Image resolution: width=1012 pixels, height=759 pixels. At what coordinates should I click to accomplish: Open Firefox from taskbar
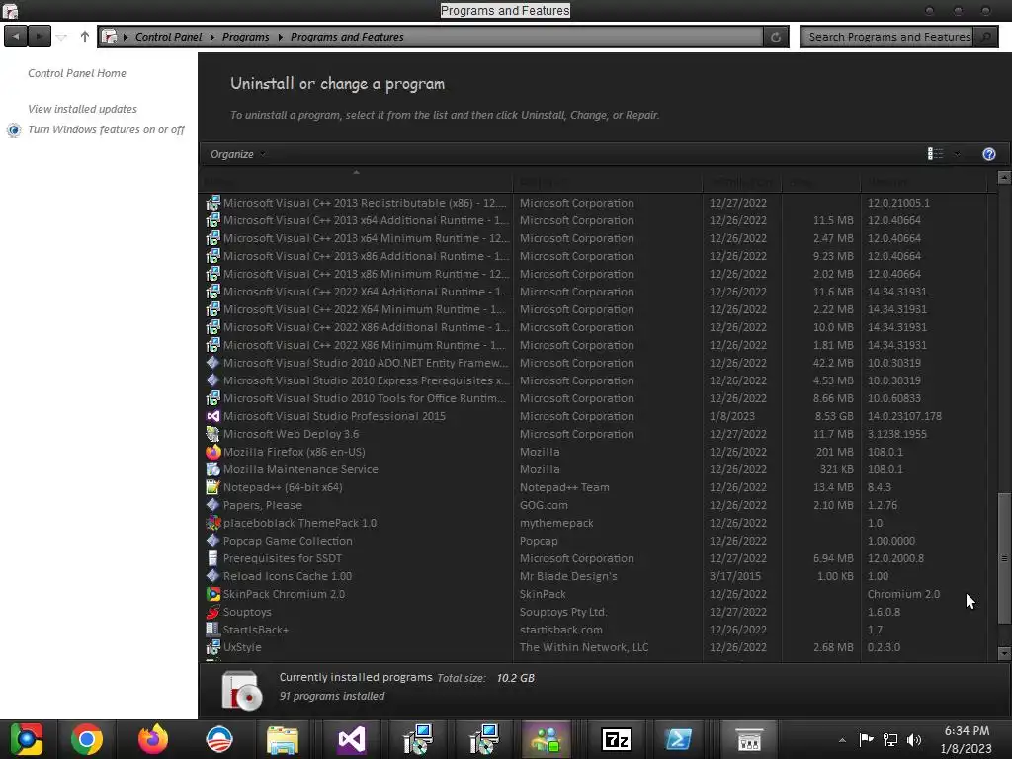click(x=153, y=739)
